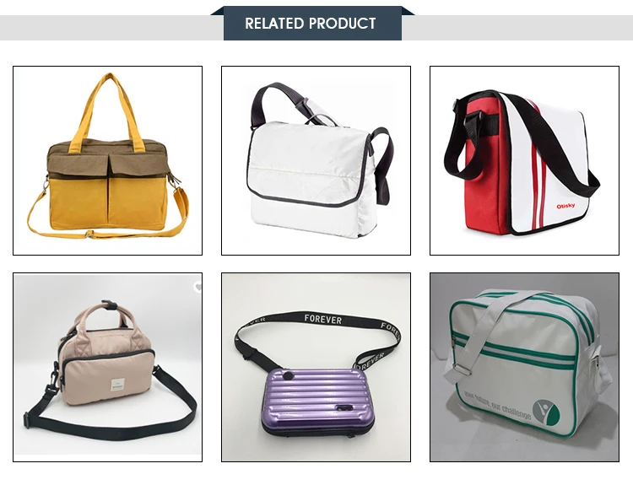
Task: Click the "our challenge" slogan on white bag
Action: 511,408
